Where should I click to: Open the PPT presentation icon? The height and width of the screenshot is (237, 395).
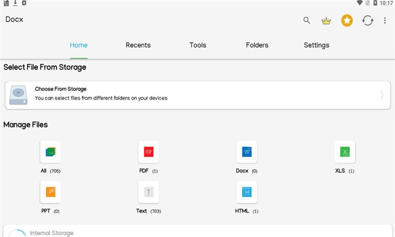[x=51, y=192]
